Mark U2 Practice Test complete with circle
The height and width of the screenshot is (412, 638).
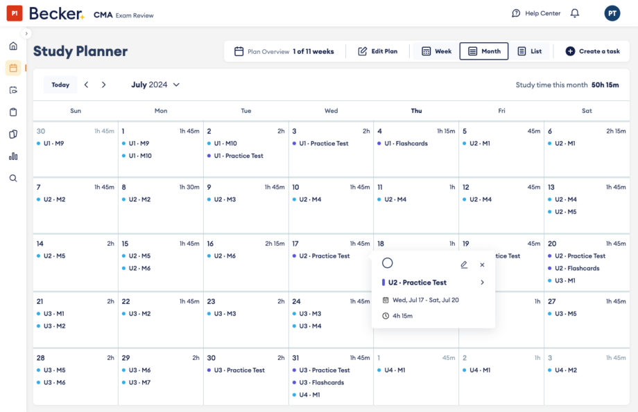[x=388, y=263]
